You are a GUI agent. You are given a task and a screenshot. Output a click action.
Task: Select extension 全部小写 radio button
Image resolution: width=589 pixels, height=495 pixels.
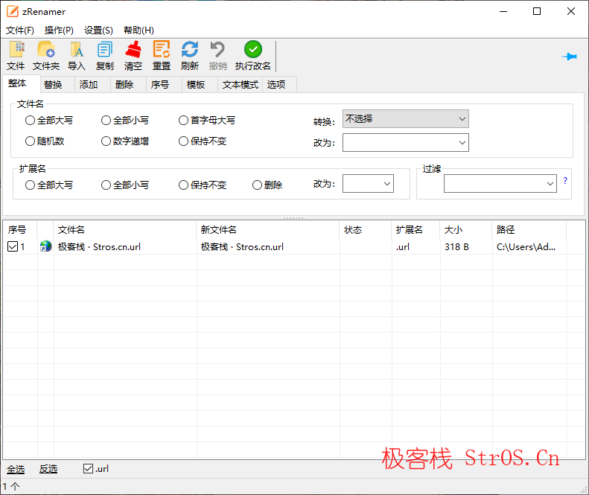pos(106,185)
